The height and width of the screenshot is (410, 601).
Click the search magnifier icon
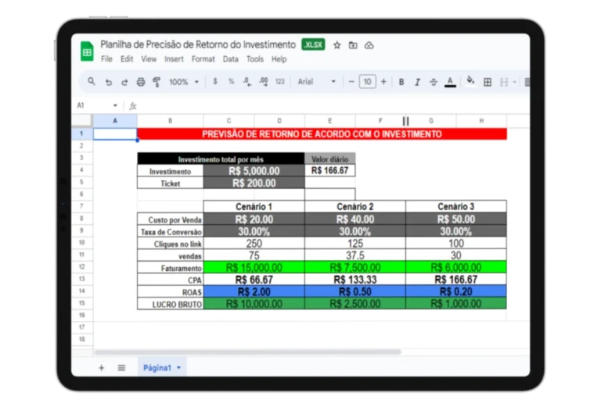pos(92,82)
